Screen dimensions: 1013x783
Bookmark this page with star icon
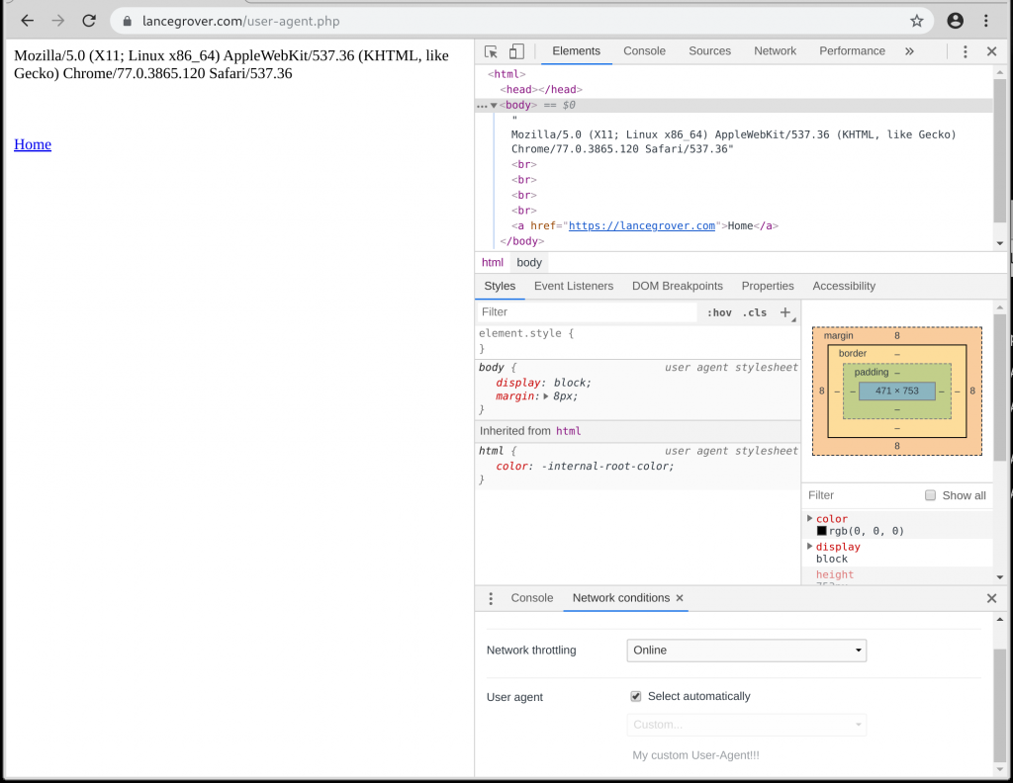917,21
